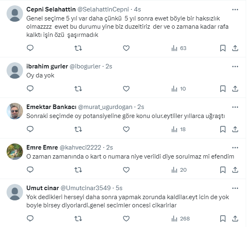This screenshot has height=227, width=249.
Task: Open ibrahim gurler's tweet timestamp 2s
Action: click(109, 66)
